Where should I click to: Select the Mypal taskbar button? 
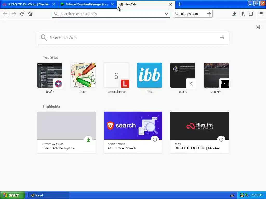tap(48, 195)
